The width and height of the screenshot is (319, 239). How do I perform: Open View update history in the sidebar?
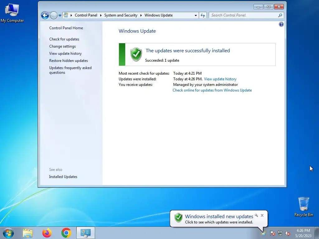click(x=65, y=54)
